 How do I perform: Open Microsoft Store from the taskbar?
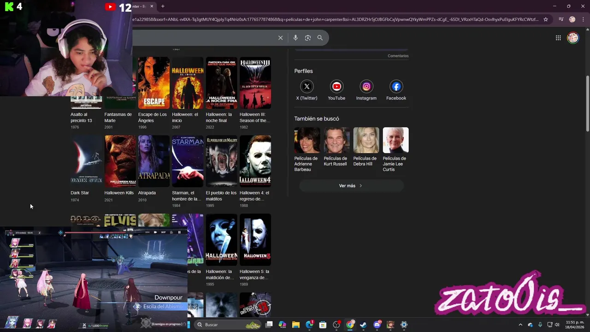click(323, 325)
